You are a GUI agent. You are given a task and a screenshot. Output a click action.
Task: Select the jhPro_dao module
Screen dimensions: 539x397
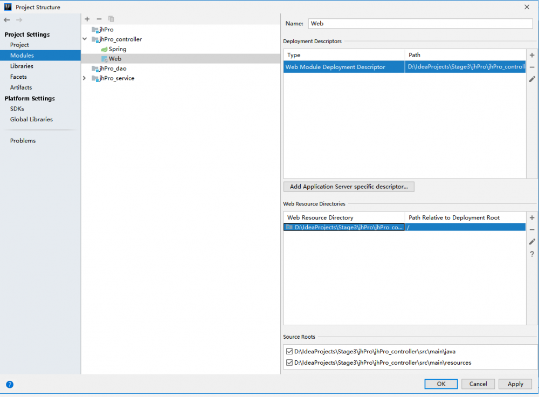point(112,69)
